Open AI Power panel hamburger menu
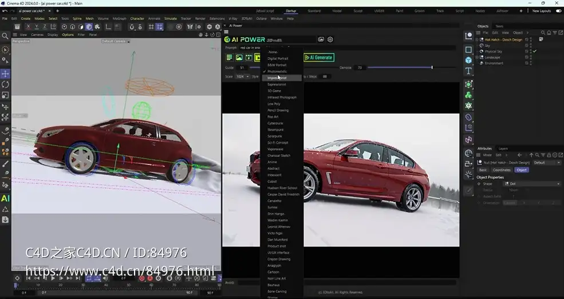Image resolution: width=564 pixels, height=299 pixels. 226,32
